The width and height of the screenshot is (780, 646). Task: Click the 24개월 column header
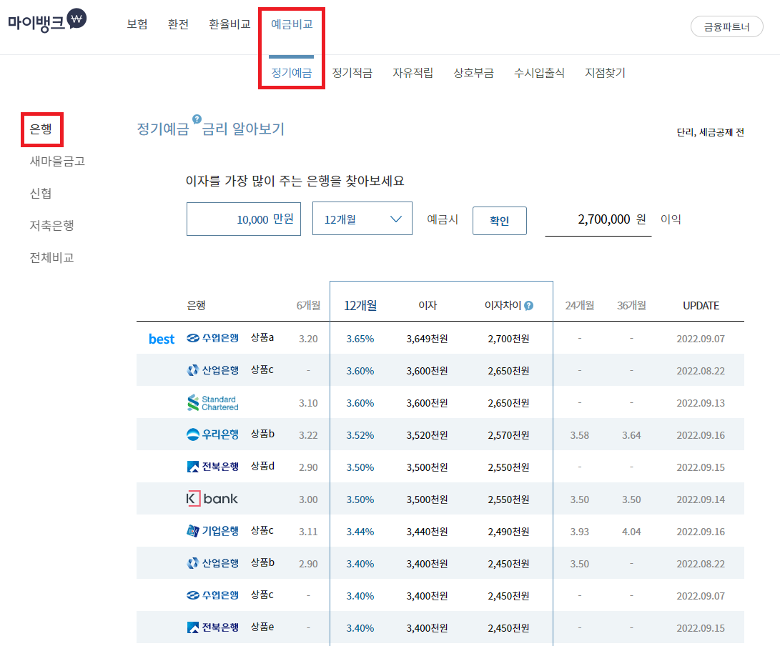(580, 305)
